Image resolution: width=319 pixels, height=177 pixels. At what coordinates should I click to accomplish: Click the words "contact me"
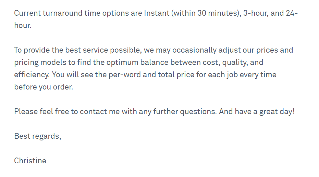(100, 112)
